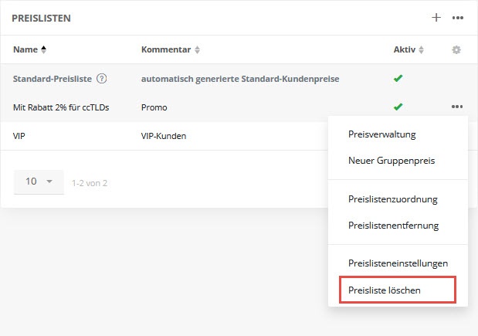Click the Promo comment cell
478x336 pixels.
pyautogui.click(x=154, y=107)
